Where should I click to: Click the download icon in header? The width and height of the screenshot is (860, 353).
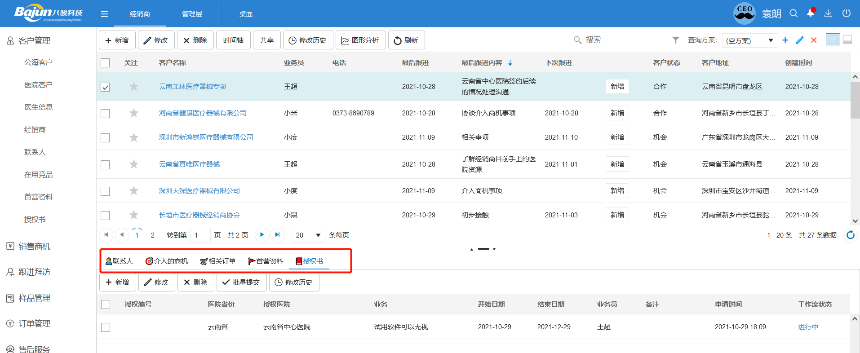[x=828, y=13]
